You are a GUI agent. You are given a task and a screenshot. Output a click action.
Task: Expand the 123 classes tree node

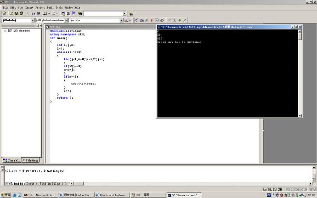[5, 31]
